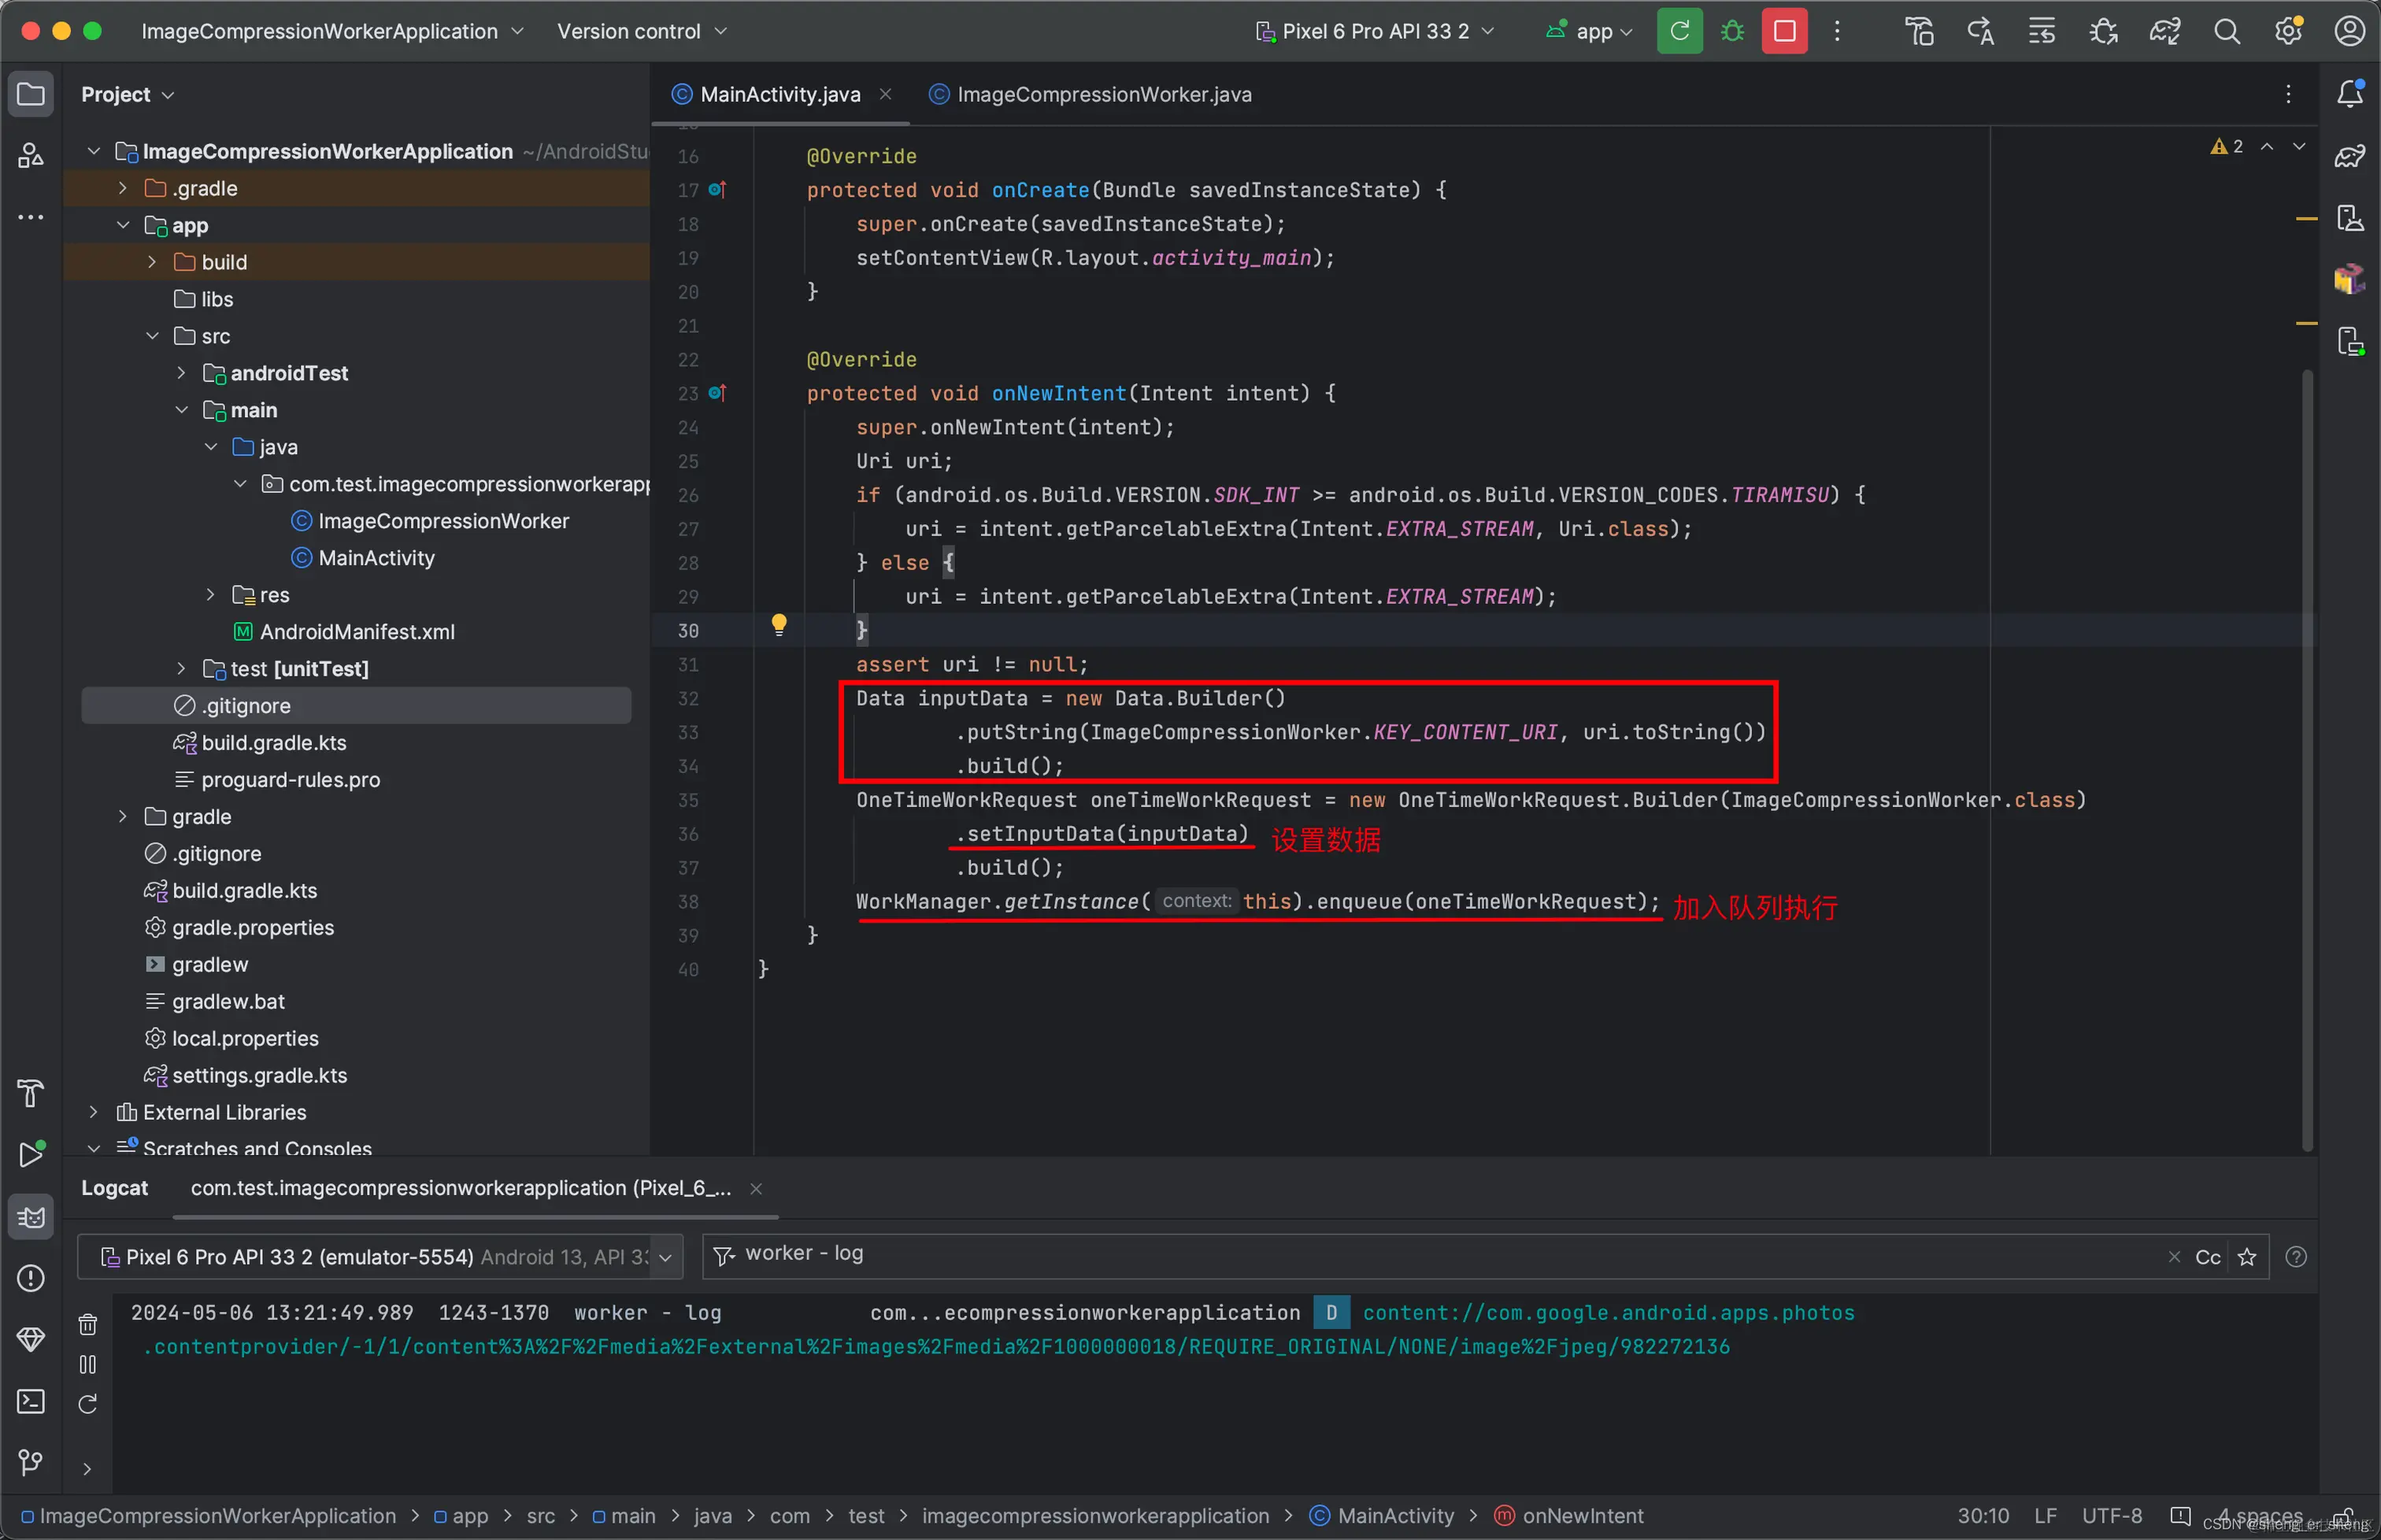Viewport: 2381px width, 1540px height.
Task: Open the Terminal tool window icon
Action: click(31, 1401)
